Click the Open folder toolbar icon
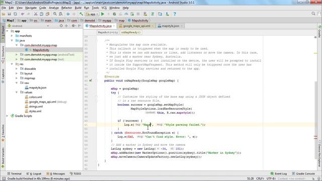Screen dimensions: 322x181 coord(4,14)
